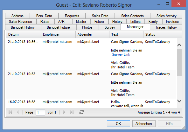188x132 pixels.
Task: Sort by Empfänger column header
Action: click(x=58, y=34)
